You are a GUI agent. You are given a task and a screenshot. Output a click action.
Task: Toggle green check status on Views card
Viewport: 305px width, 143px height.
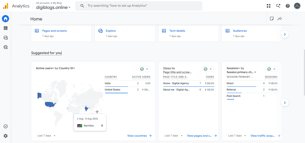coord(208,69)
